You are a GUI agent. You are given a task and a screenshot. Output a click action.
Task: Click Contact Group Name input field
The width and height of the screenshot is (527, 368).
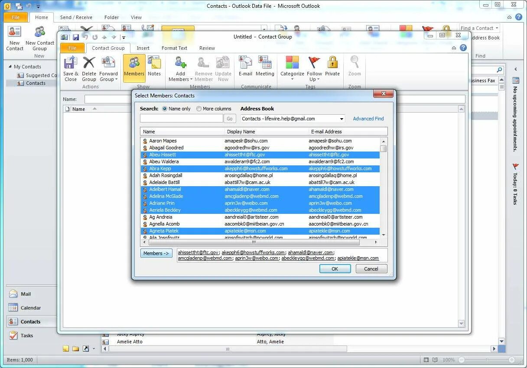click(275, 99)
